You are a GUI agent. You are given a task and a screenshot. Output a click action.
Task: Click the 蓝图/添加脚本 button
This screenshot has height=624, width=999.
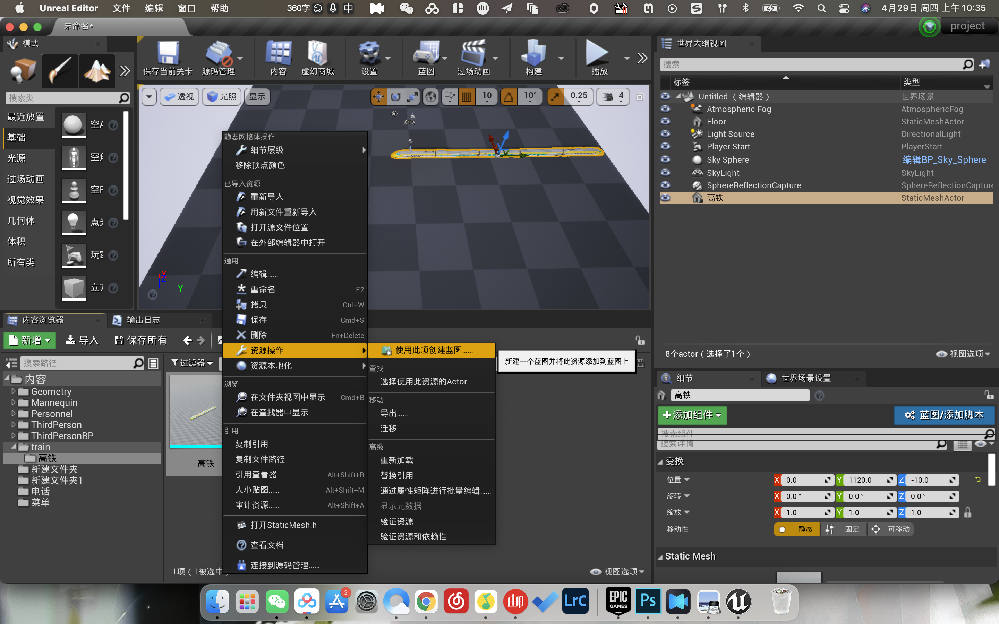click(x=944, y=415)
